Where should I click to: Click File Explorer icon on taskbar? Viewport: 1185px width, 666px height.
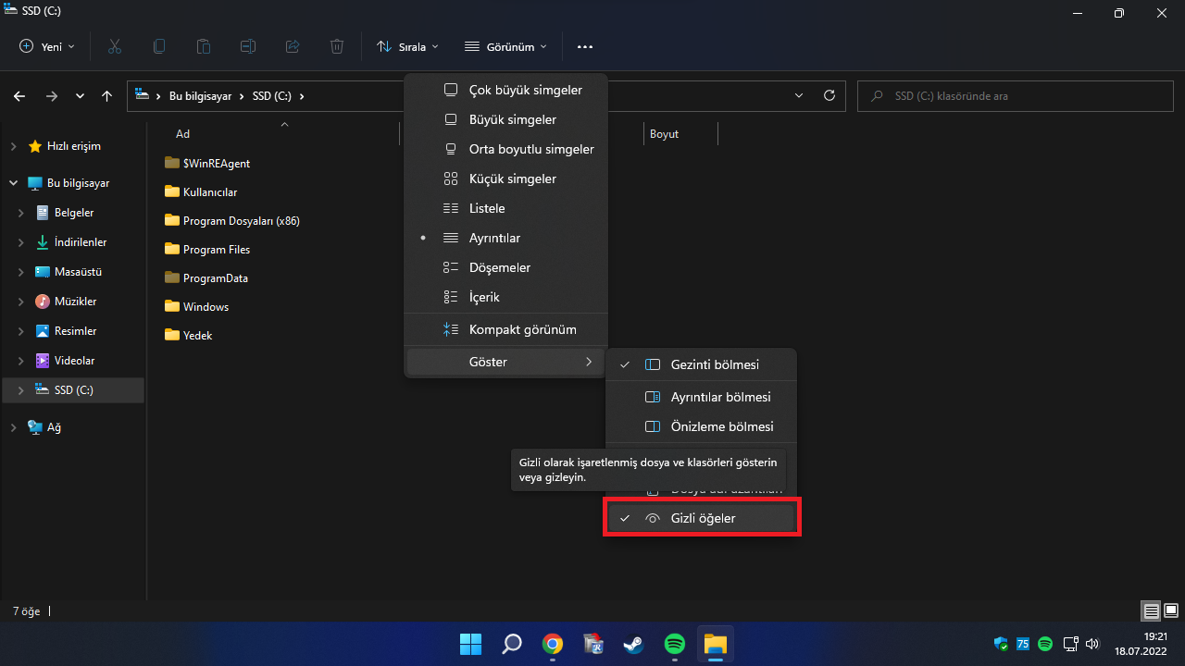tap(716, 644)
